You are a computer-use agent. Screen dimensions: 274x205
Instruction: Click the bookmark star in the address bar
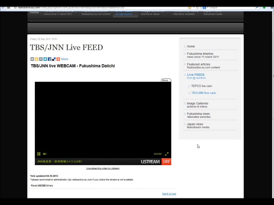tap(190, 8)
